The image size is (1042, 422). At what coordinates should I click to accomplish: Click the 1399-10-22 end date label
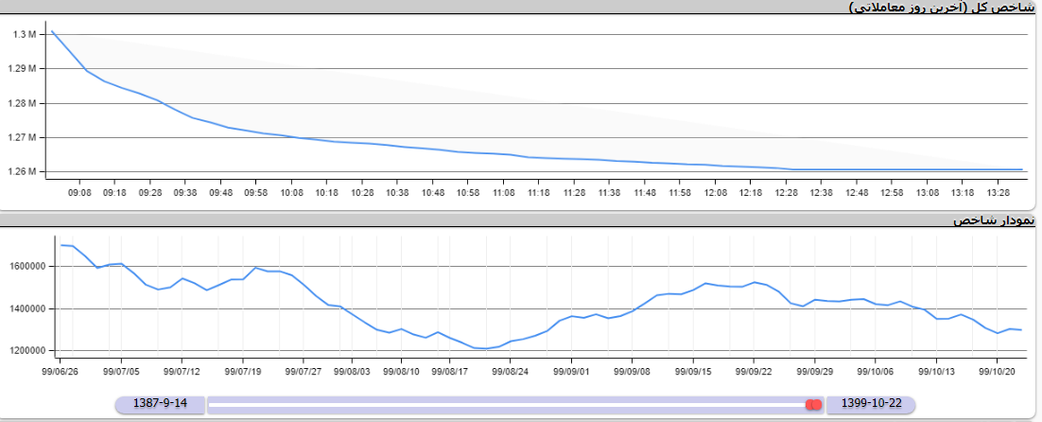[870, 404]
